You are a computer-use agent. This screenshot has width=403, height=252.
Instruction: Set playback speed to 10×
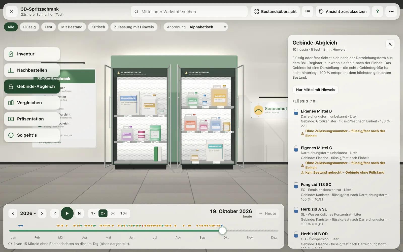[124, 213]
